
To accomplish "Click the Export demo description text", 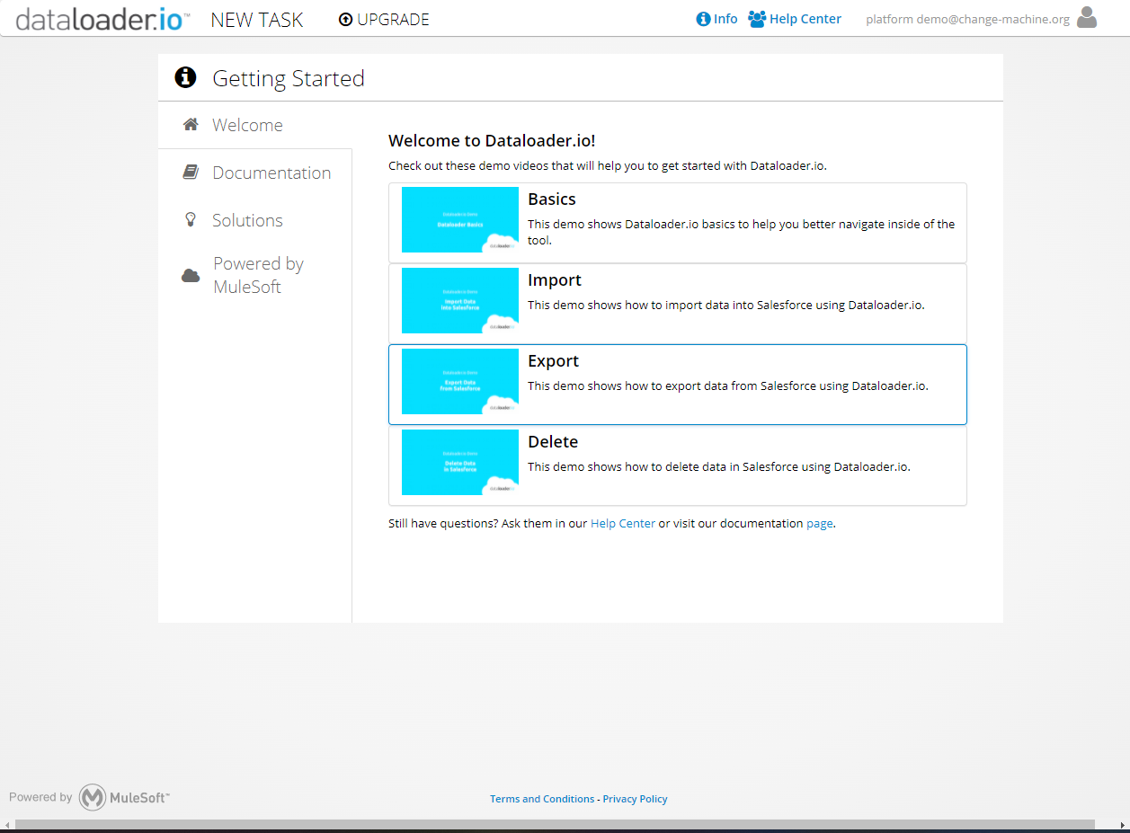I will pos(728,385).
